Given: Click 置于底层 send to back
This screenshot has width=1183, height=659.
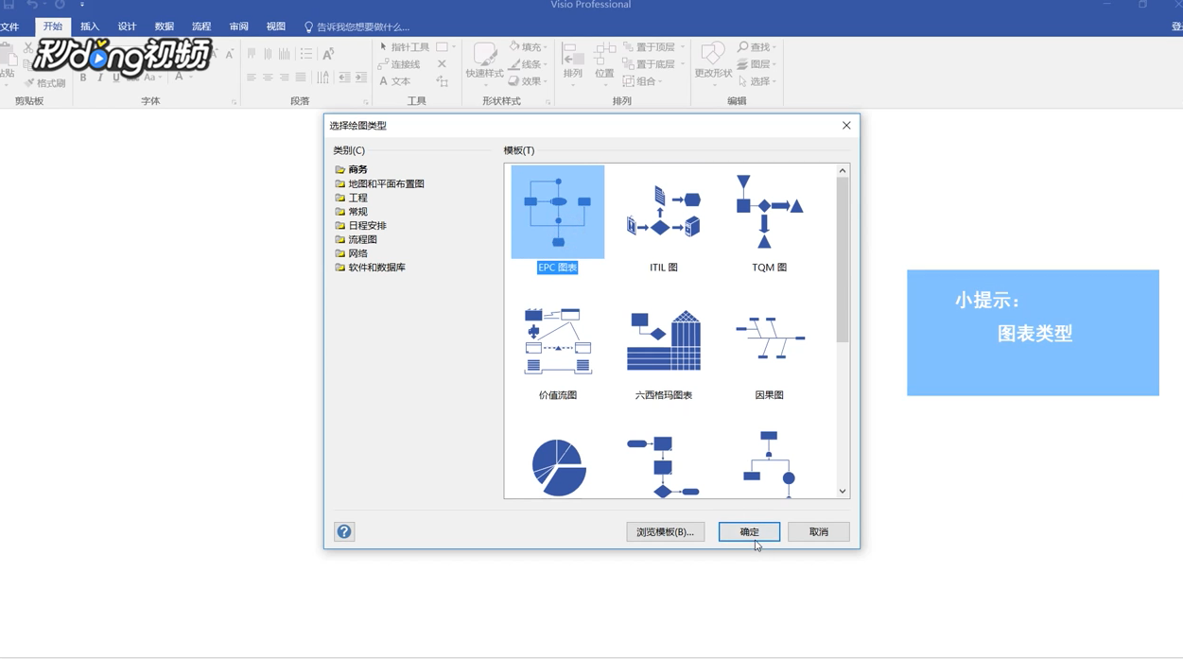Looking at the screenshot, I should click(654, 64).
